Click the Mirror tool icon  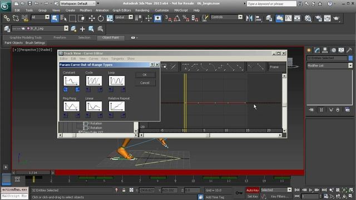249,18
